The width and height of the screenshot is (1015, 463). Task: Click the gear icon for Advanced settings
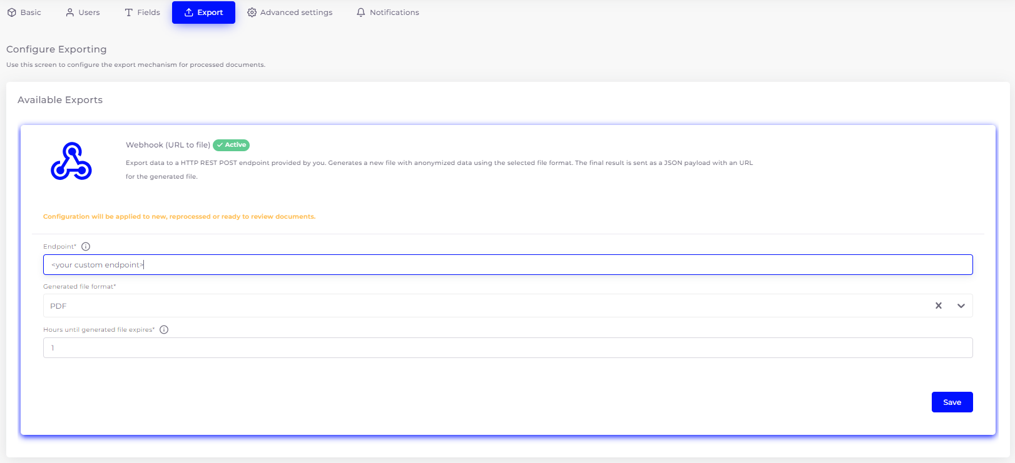[x=252, y=12]
